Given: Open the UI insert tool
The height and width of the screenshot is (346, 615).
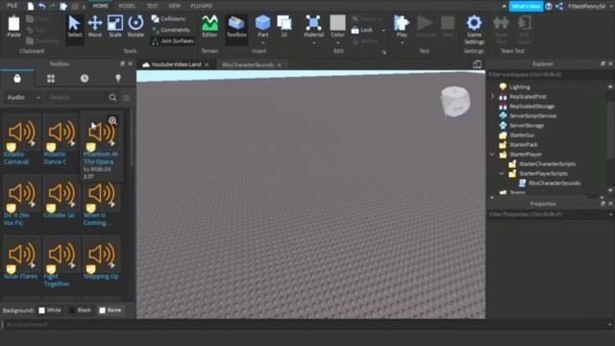Looking at the screenshot, I should click(x=284, y=26).
